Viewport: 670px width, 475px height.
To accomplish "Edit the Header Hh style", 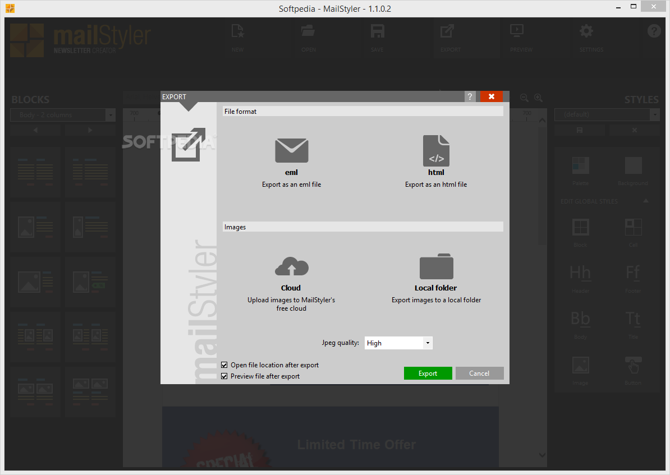I will (580, 279).
